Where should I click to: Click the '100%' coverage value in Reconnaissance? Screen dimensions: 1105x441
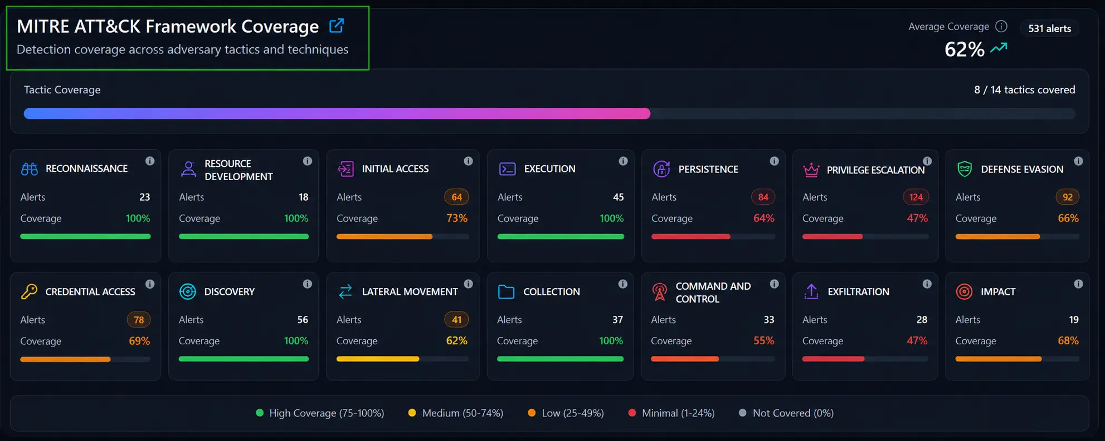coord(138,219)
